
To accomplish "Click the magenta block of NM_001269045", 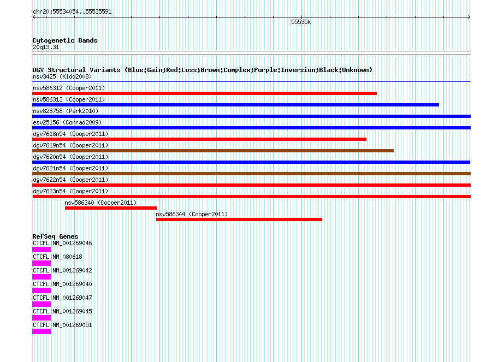I will pyautogui.click(x=42, y=318).
